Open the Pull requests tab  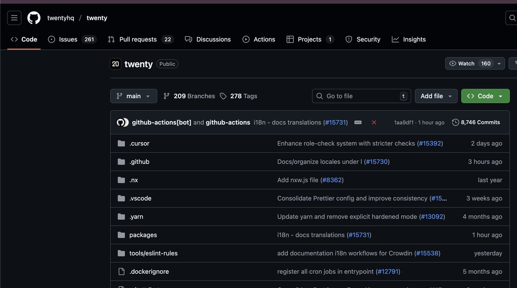point(140,39)
